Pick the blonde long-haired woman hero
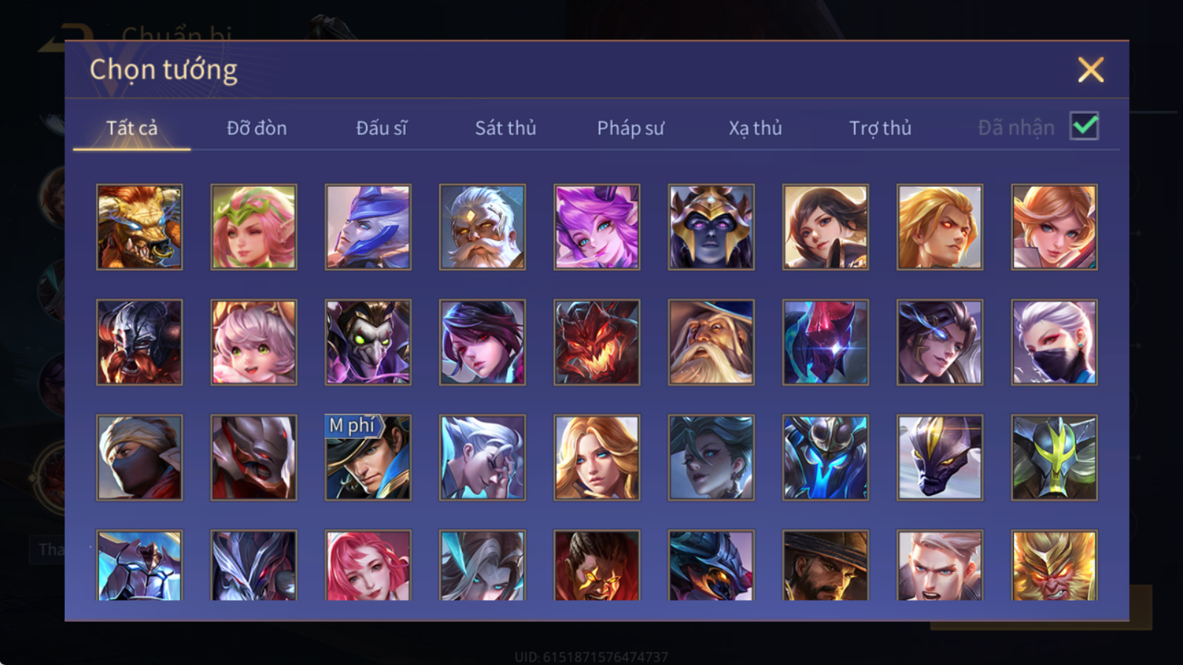 [x=597, y=457]
